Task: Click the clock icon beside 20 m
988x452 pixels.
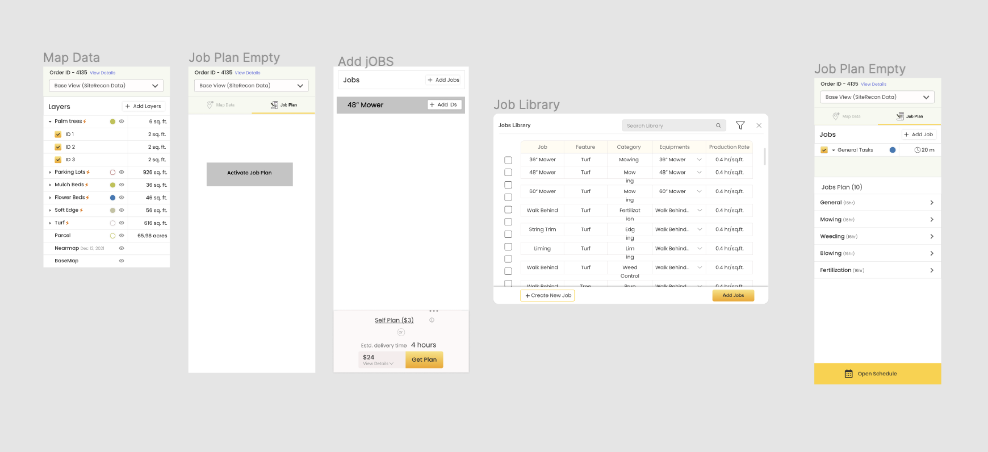Action: click(917, 150)
